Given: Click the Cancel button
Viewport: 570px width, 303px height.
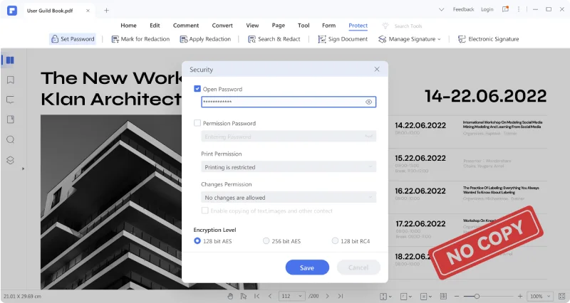Looking at the screenshot, I should pyautogui.click(x=358, y=267).
